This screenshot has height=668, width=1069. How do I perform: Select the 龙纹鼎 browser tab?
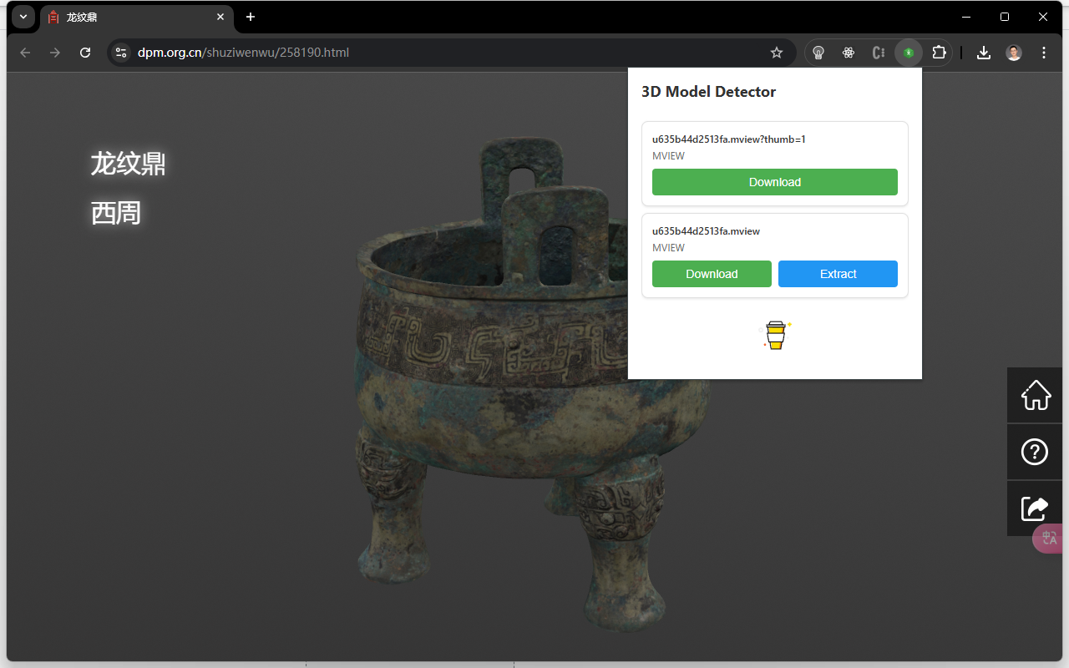125,17
